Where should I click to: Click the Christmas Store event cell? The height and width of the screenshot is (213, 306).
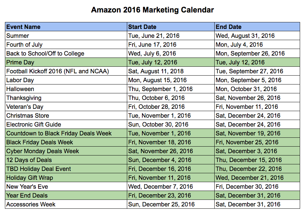tap(66, 116)
